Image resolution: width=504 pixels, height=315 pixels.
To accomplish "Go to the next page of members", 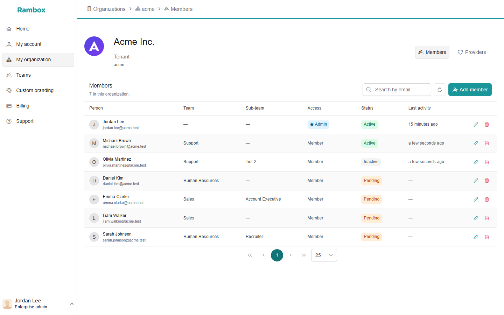I will coord(290,255).
